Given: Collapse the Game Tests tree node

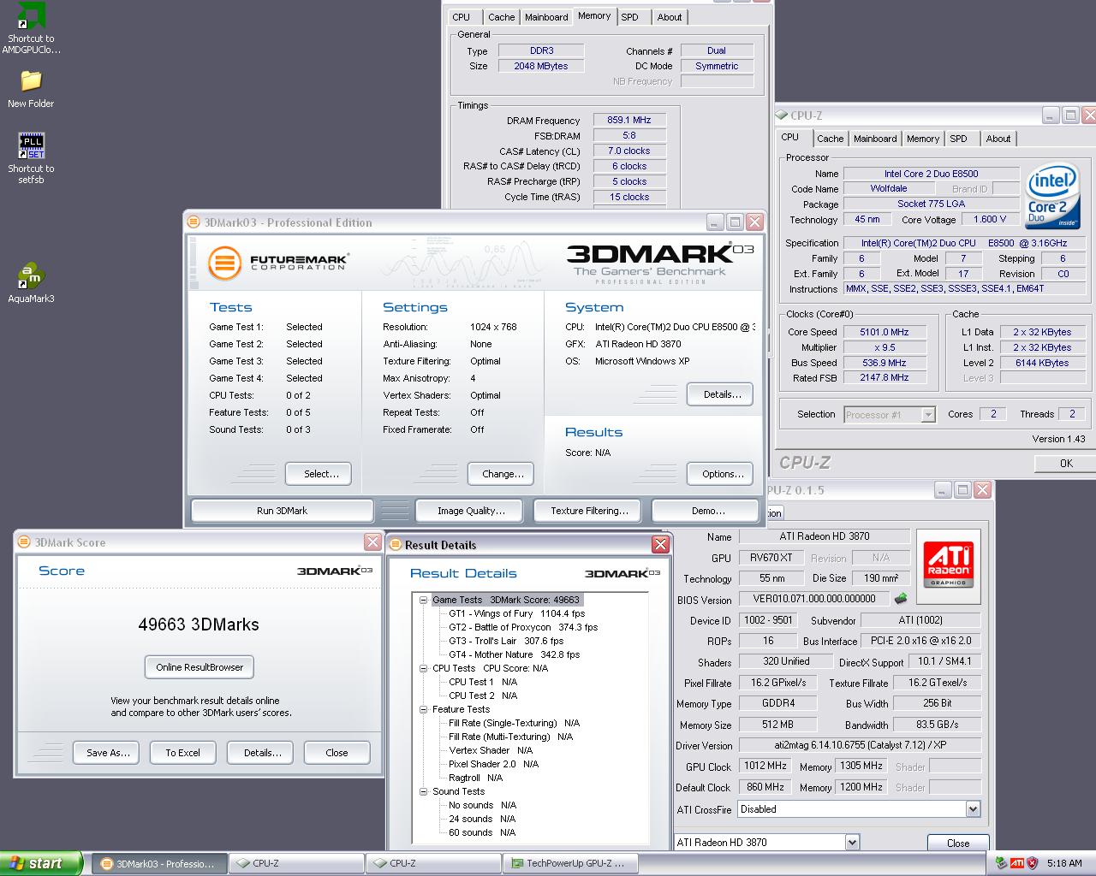Looking at the screenshot, I should [423, 600].
